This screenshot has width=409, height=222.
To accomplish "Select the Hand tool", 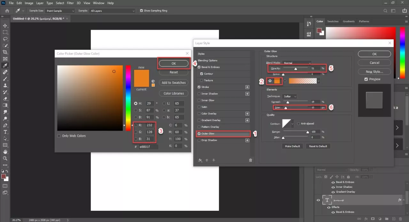I will [5, 152].
